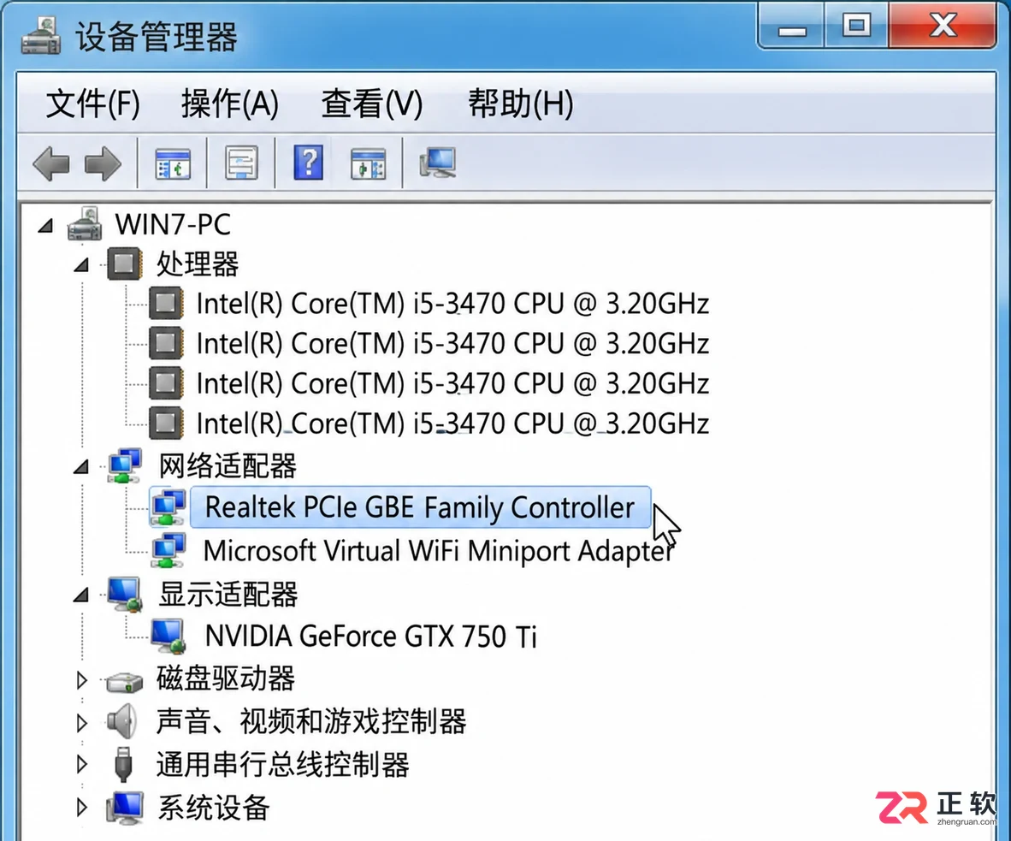The image size is (1011, 841).
Task: Click the blue Help question mark icon
Action: tap(308, 163)
